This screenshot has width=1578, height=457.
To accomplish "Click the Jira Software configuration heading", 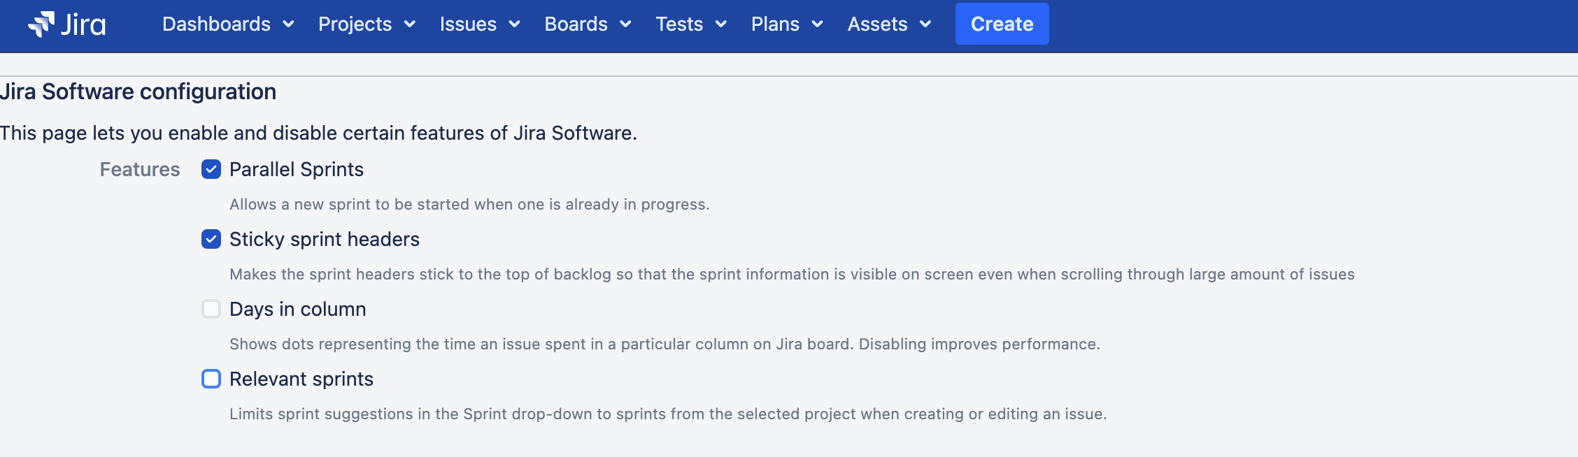I will point(138,92).
